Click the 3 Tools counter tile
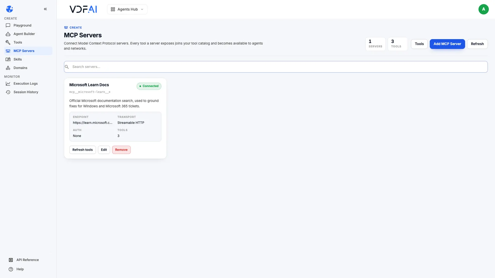Image resolution: width=495 pixels, height=278 pixels. point(398,44)
